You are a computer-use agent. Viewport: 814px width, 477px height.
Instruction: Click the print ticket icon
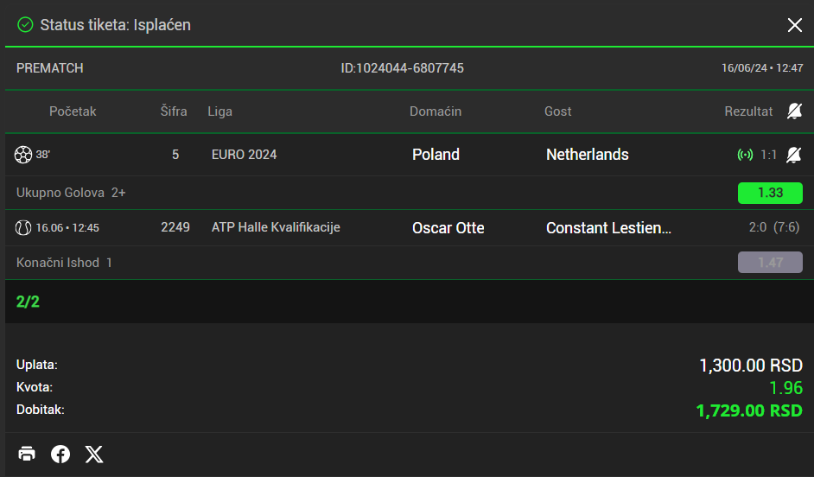[x=27, y=454]
